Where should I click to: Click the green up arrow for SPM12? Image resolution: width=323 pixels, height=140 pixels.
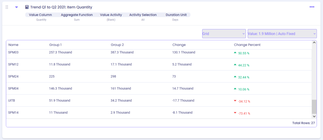point(235,65)
